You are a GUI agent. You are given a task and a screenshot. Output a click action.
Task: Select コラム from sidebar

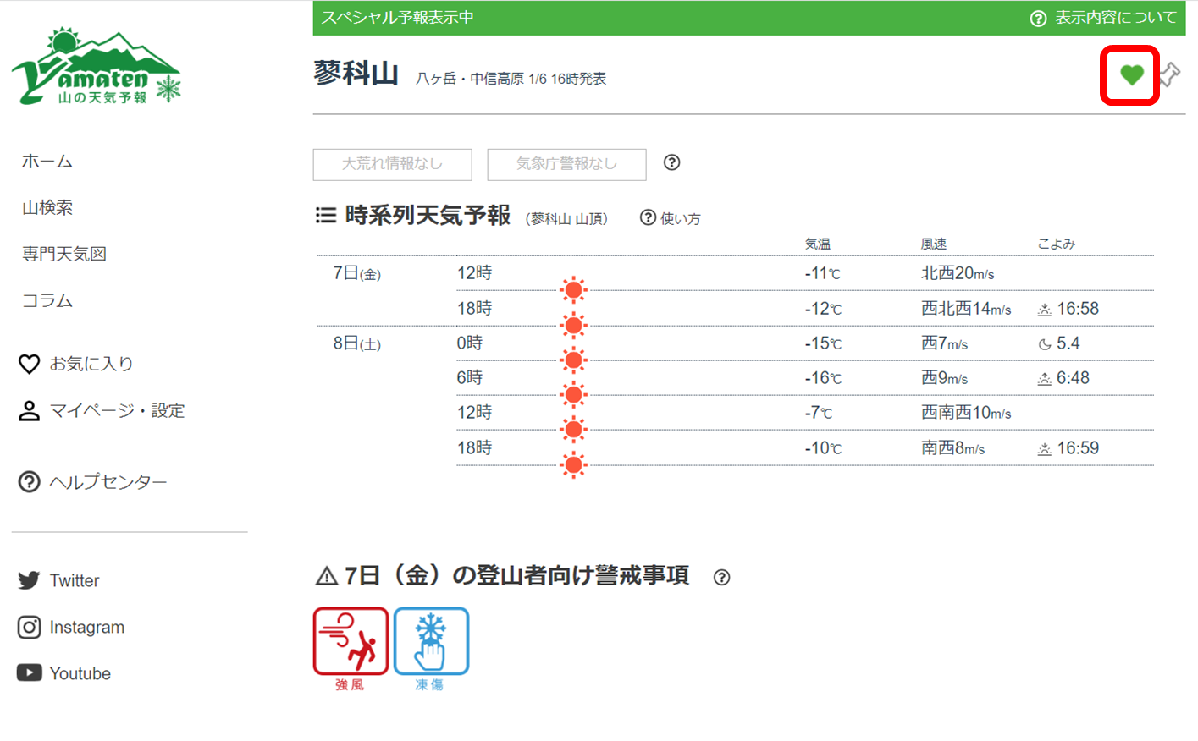coord(47,300)
